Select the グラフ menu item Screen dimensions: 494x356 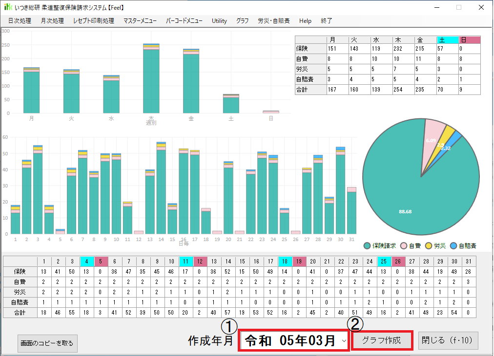click(242, 21)
